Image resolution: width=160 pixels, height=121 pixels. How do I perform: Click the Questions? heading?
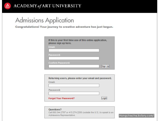click(x=55, y=109)
